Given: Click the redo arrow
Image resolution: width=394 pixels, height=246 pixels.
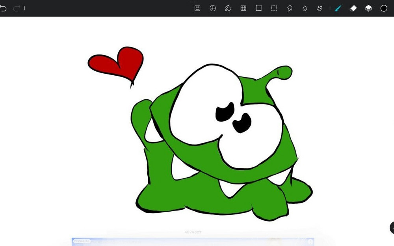Looking at the screenshot, I should point(17,8).
